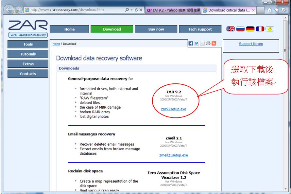Screen dimensions: 291x194
Task: Click the deleted files bullet
Action: coord(90,103)
